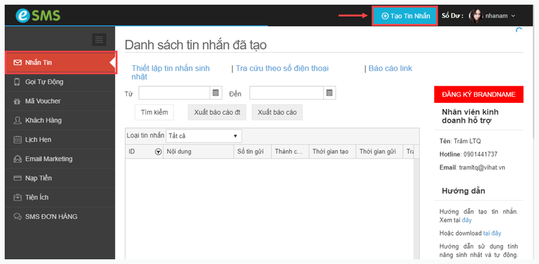The width and height of the screenshot is (539, 264).
Task: Click the Lịch Hẹn calendar icon
Action: 17,139
